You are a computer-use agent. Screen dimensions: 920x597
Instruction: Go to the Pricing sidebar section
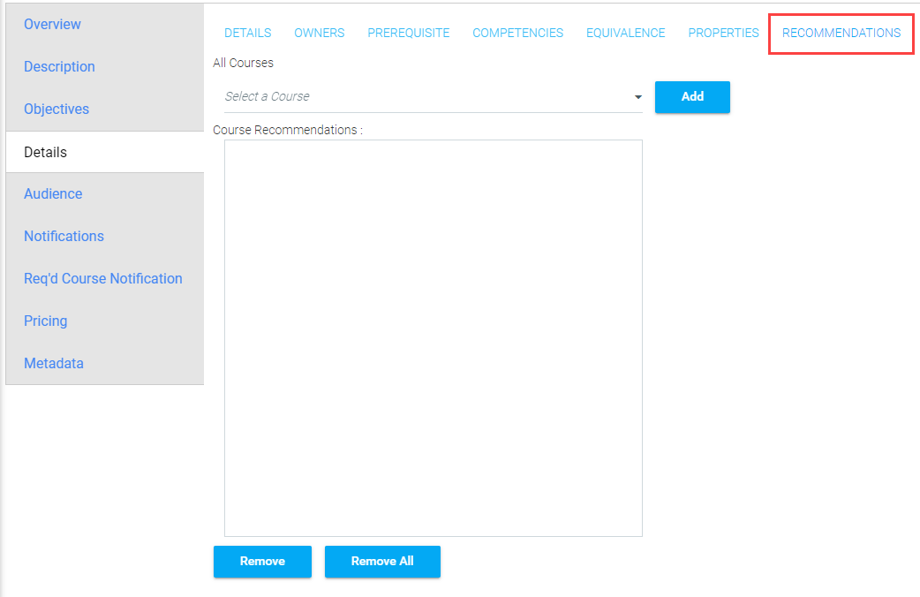coord(46,321)
